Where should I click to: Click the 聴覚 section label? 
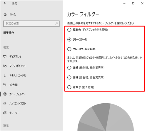point(6,125)
